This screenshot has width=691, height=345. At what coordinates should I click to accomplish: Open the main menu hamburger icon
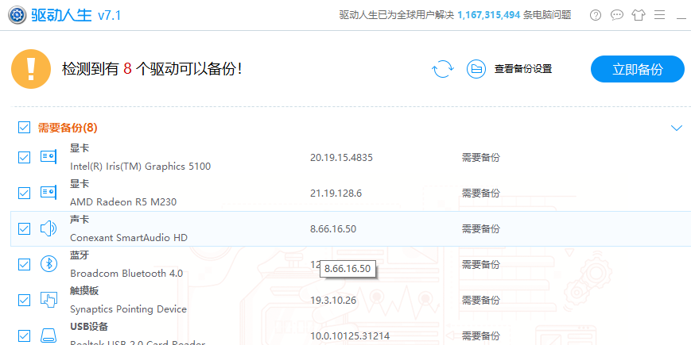pyautogui.click(x=659, y=15)
